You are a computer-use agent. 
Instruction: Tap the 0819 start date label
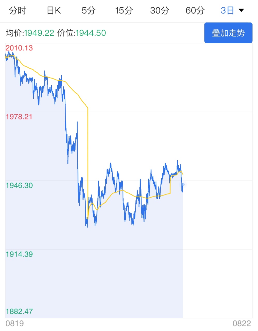[14, 324]
